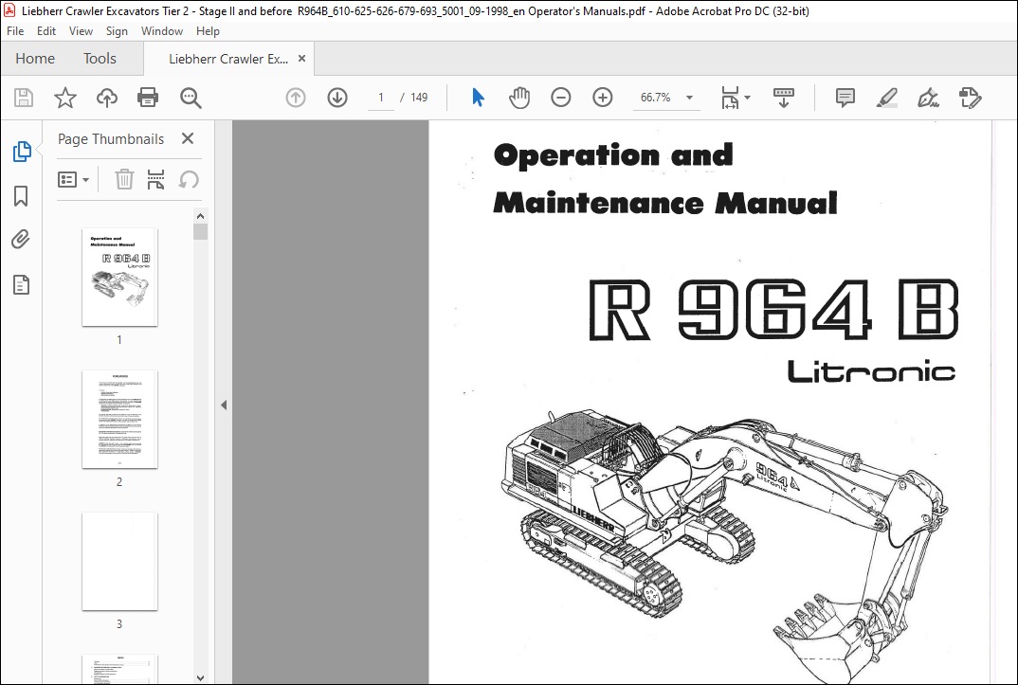Delete selected page thumbnail trash icon

(124, 180)
